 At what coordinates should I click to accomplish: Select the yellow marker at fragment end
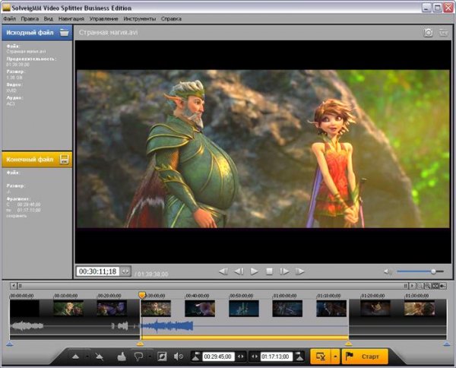[348, 344]
